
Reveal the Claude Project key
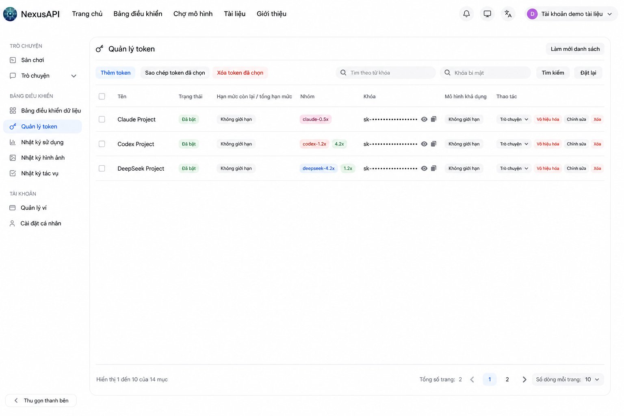click(424, 119)
